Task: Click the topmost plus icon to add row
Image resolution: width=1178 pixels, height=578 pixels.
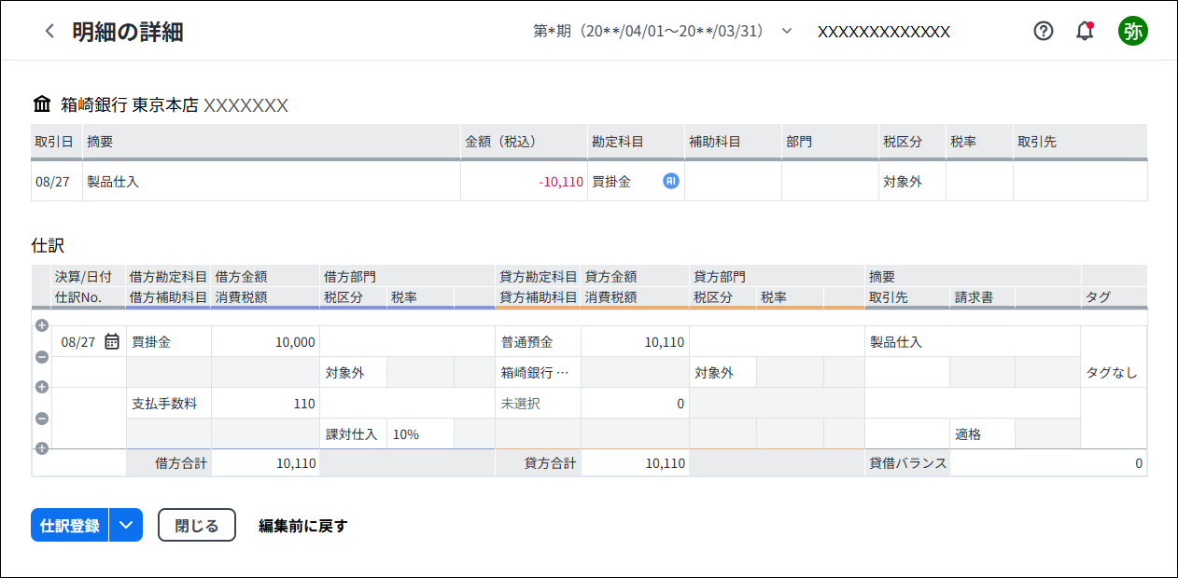Action: point(41,326)
